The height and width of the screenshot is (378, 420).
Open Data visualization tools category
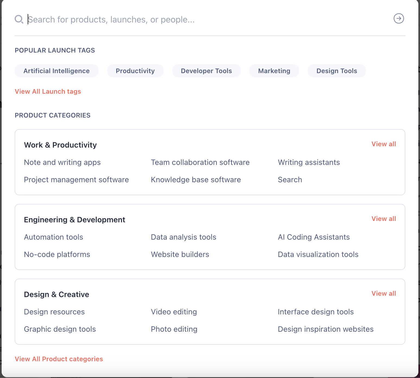coord(318,255)
